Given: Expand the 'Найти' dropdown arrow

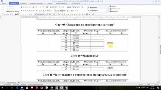Looking at the screenshot, I should click(116, 6).
